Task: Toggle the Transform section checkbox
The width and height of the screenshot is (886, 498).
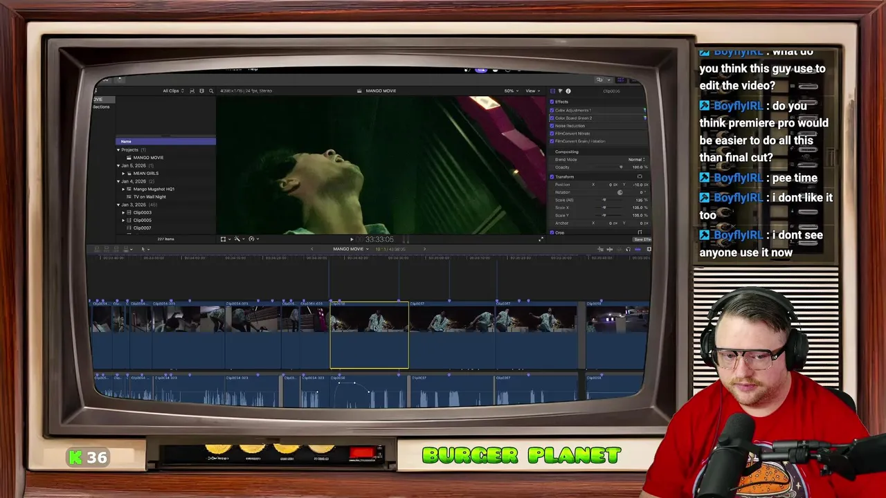Action: (x=552, y=176)
